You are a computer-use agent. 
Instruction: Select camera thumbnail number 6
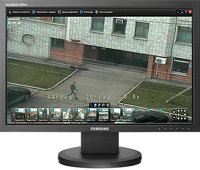point(80,115)
